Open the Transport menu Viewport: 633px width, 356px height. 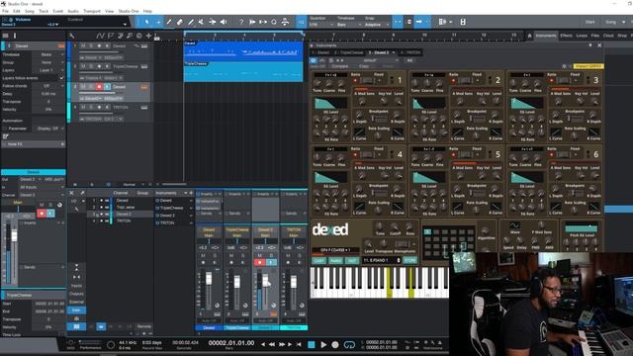92,11
